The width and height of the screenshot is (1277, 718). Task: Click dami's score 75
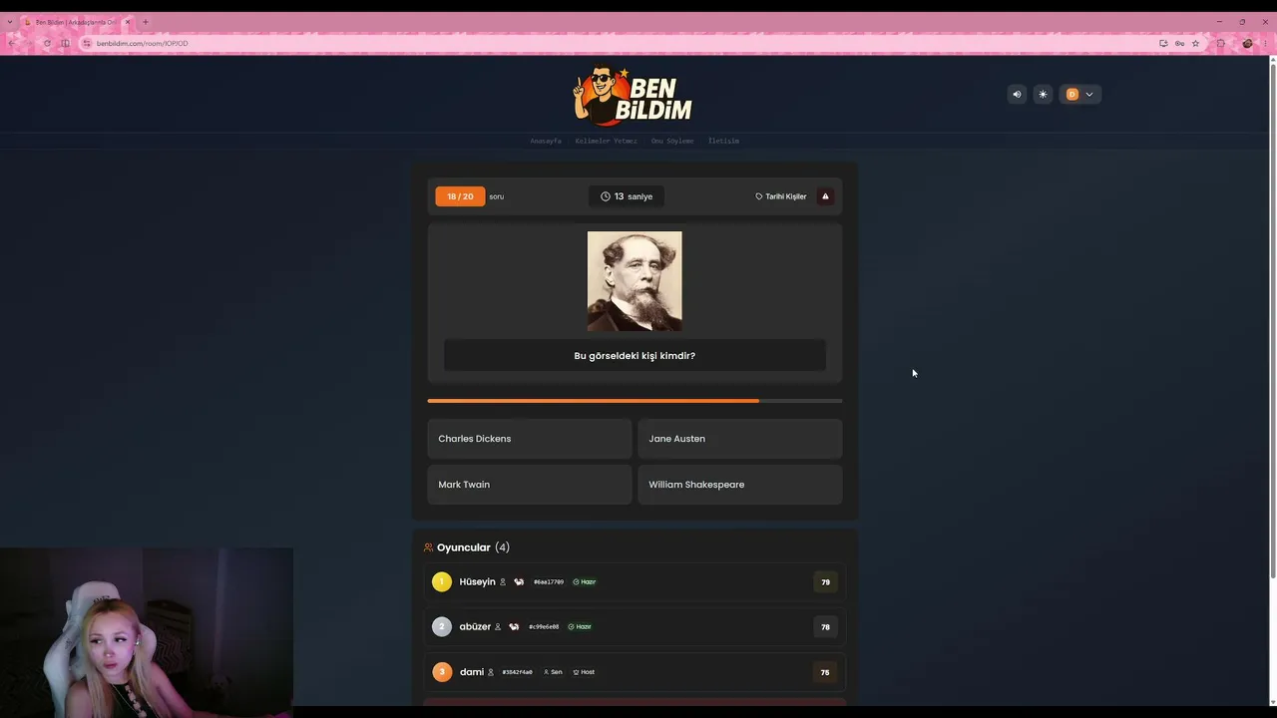(x=825, y=672)
